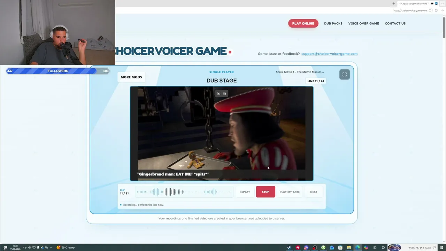The image size is (446, 251).
Task: Stop the recording
Action: [266, 192]
